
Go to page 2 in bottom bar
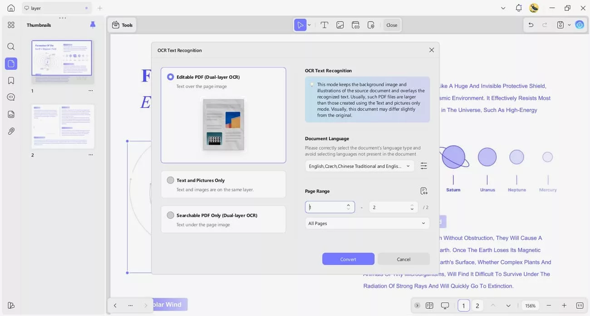(x=477, y=306)
